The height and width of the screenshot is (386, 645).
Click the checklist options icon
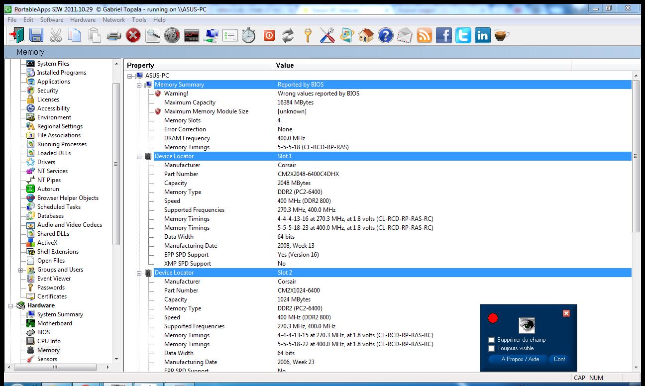(230, 35)
